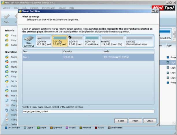Click the Cancel button
This screenshot has width=177, height=135.
pos(150,121)
